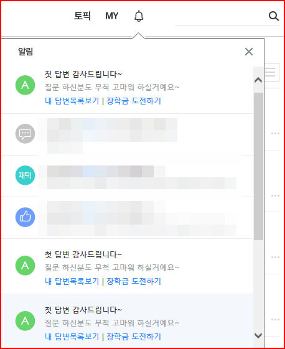This screenshot has width=285, height=349.
Task: Switch to the MY tab
Action: (x=112, y=16)
